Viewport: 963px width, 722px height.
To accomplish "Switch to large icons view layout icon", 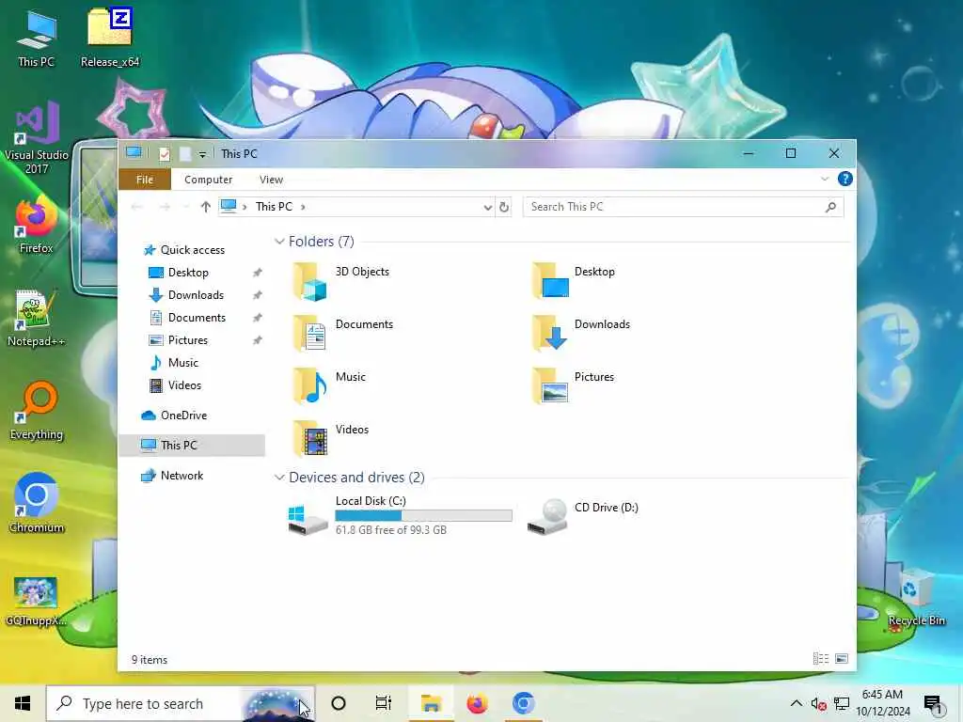I will 842,659.
